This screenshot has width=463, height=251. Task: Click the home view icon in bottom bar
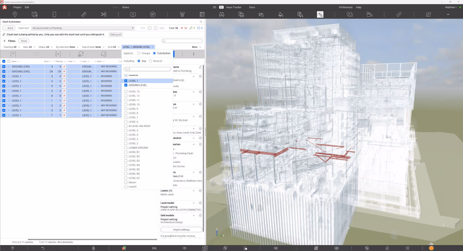point(387,248)
